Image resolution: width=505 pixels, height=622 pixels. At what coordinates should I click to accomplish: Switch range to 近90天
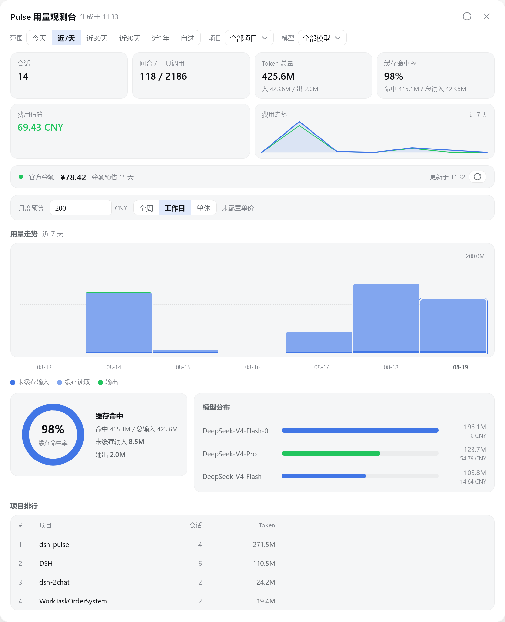pos(130,38)
